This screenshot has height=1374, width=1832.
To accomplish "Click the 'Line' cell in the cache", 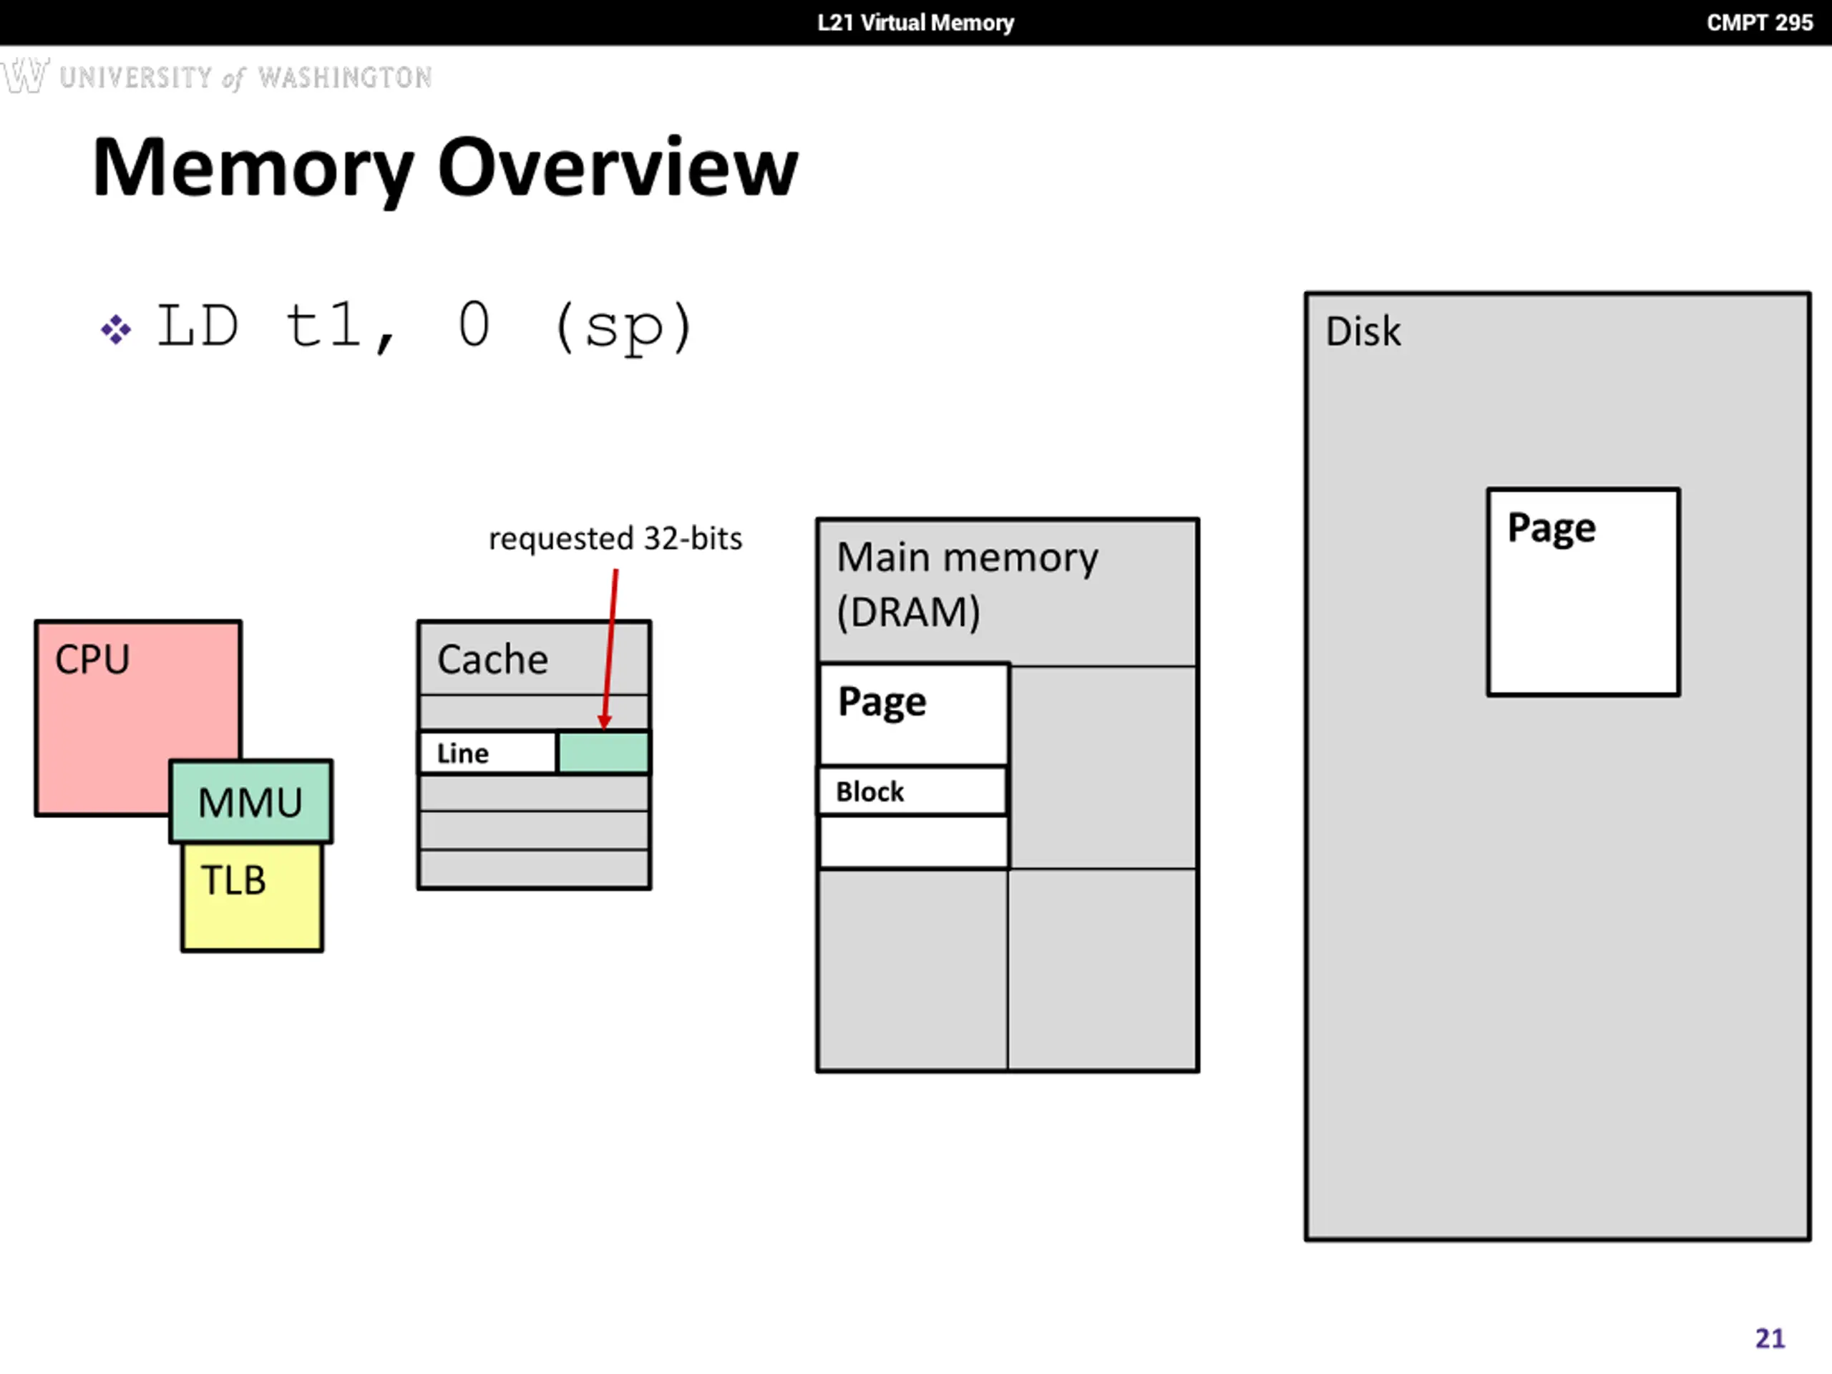I will click(x=488, y=753).
